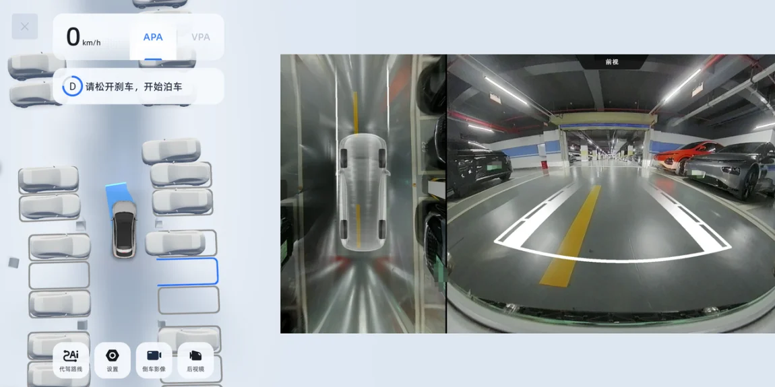This screenshot has height=387, width=775.
Task: Tap the 前视 front view label
Action: [x=612, y=62]
